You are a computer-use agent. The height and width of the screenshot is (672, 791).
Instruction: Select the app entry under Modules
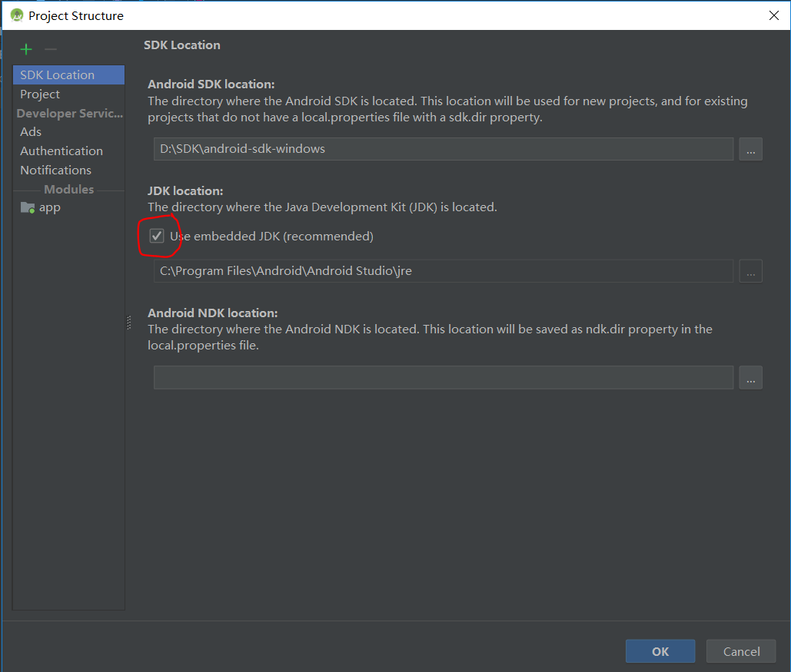tap(50, 207)
